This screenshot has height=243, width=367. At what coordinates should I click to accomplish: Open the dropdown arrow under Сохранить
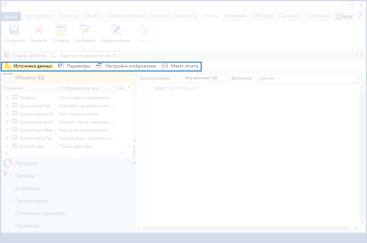click(14, 46)
